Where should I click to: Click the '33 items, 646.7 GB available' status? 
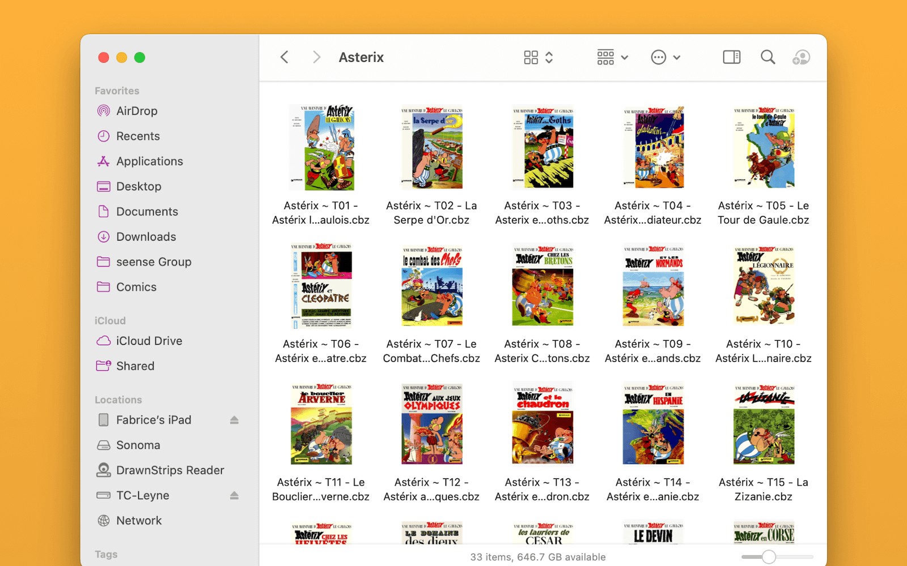[538, 557]
